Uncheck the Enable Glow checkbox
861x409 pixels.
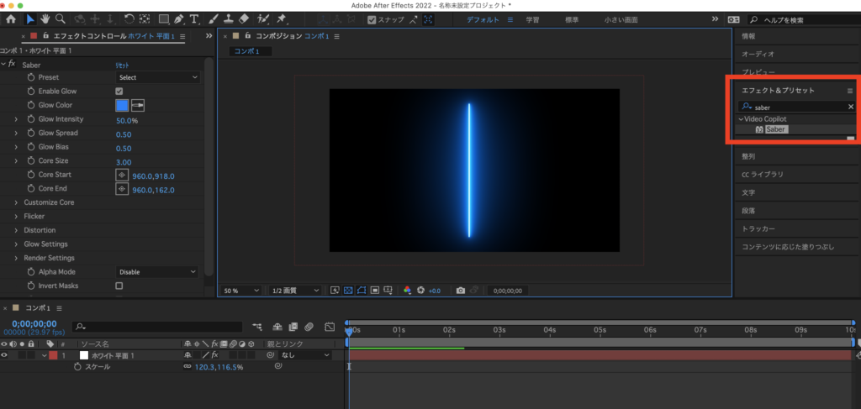119,91
